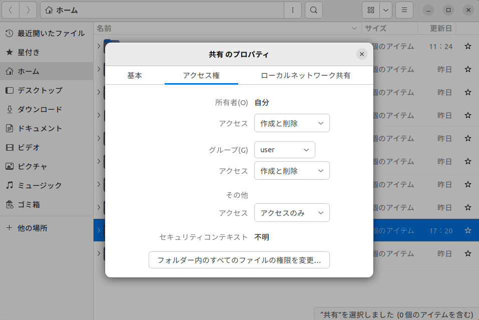This screenshot has width=479, height=320.
Task: Open the three-dot path bar menu
Action: pyautogui.click(x=293, y=10)
